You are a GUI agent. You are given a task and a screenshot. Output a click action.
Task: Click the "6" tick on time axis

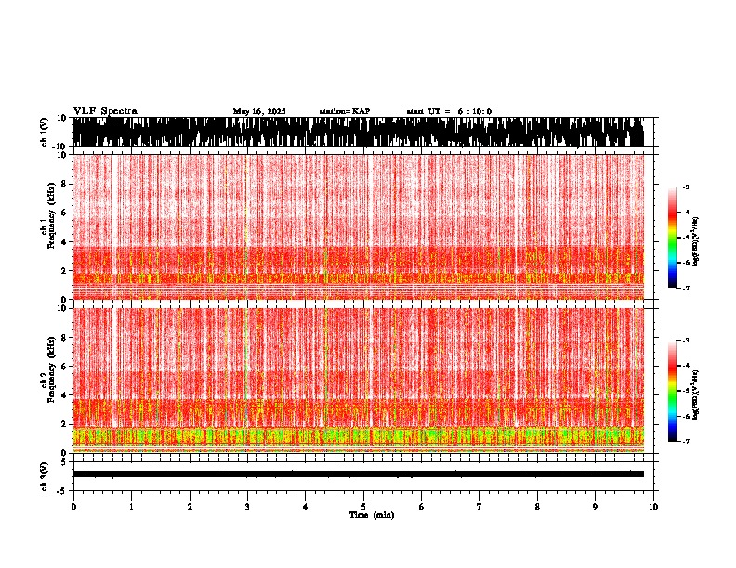pos(422,507)
